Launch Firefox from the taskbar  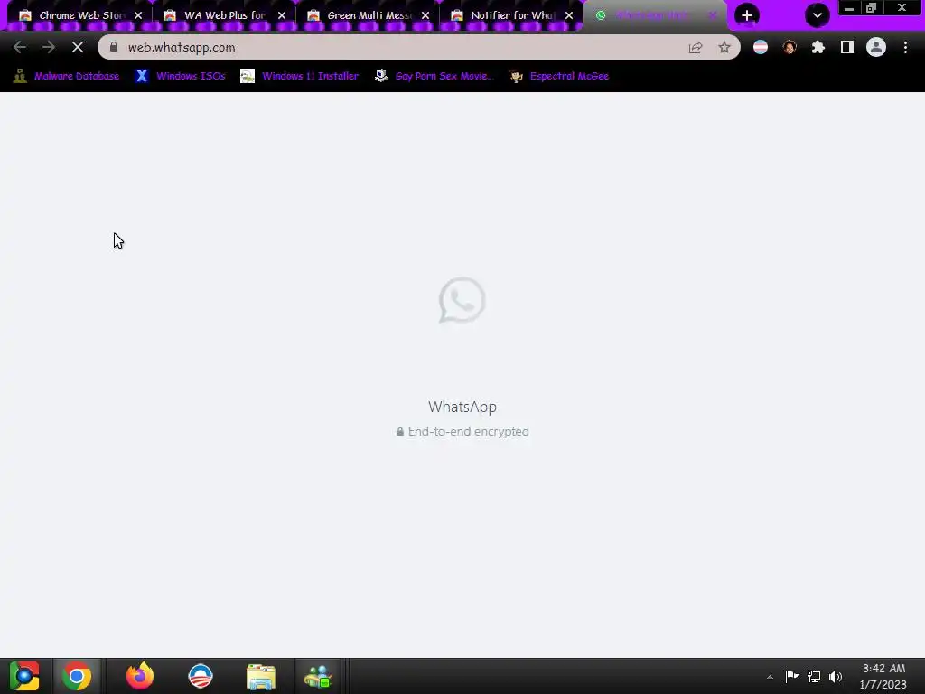click(x=140, y=676)
